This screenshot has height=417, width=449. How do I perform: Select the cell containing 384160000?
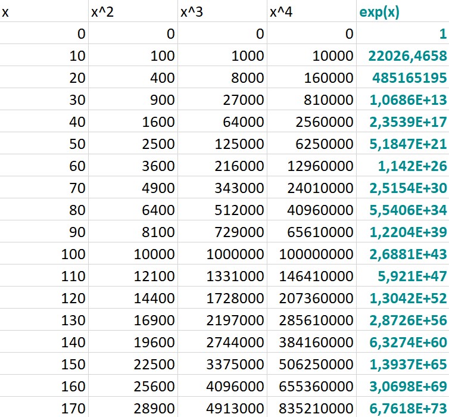[312, 342]
